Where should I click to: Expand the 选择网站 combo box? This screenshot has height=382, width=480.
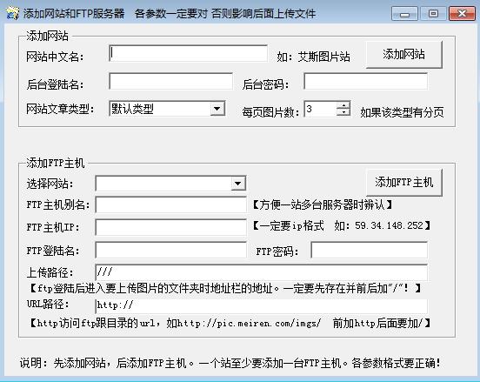pyautogui.click(x=237, y=184)
